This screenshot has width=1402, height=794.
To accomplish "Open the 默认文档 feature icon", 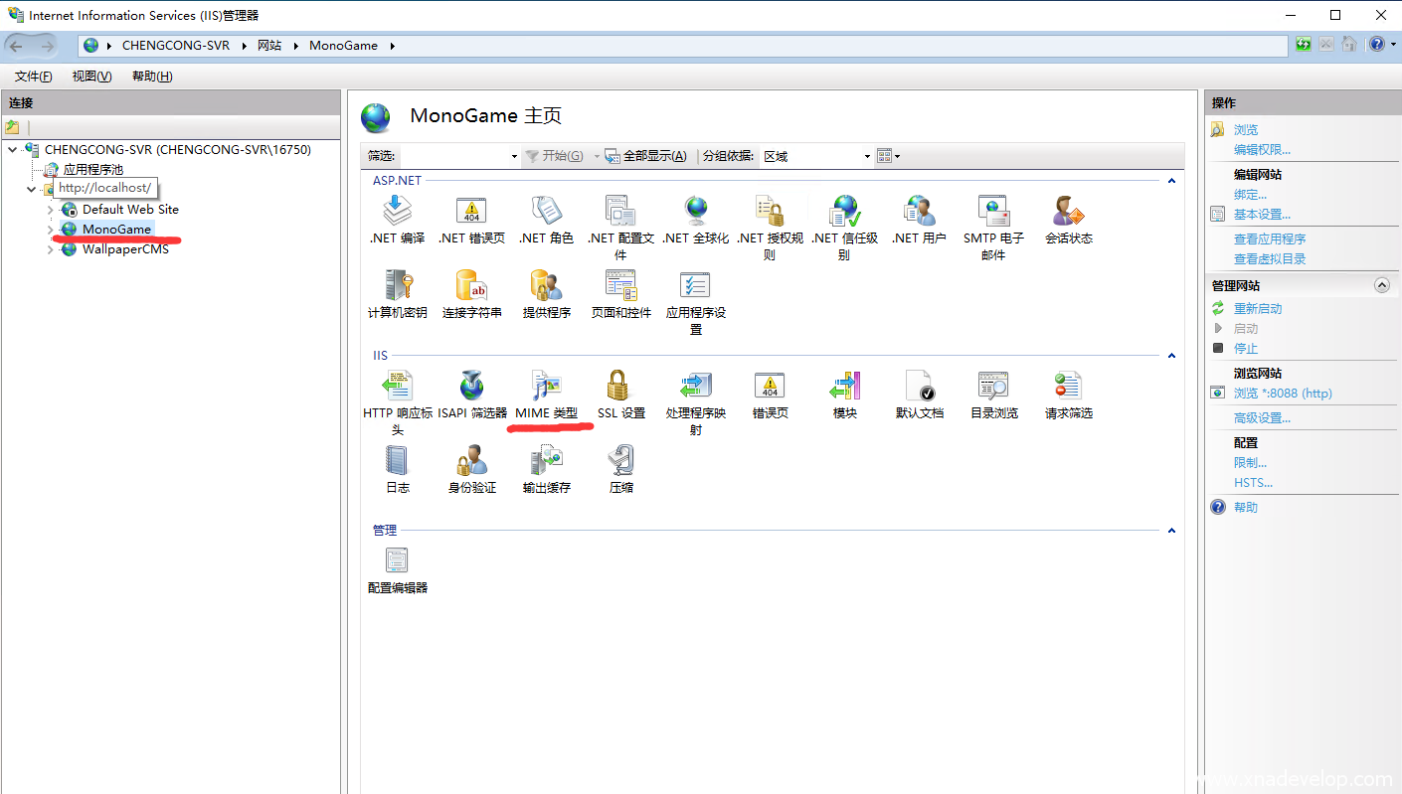I will coord(919,387).
